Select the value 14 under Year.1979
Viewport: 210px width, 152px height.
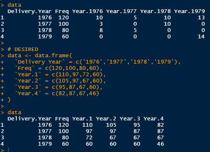click(201, 37)
